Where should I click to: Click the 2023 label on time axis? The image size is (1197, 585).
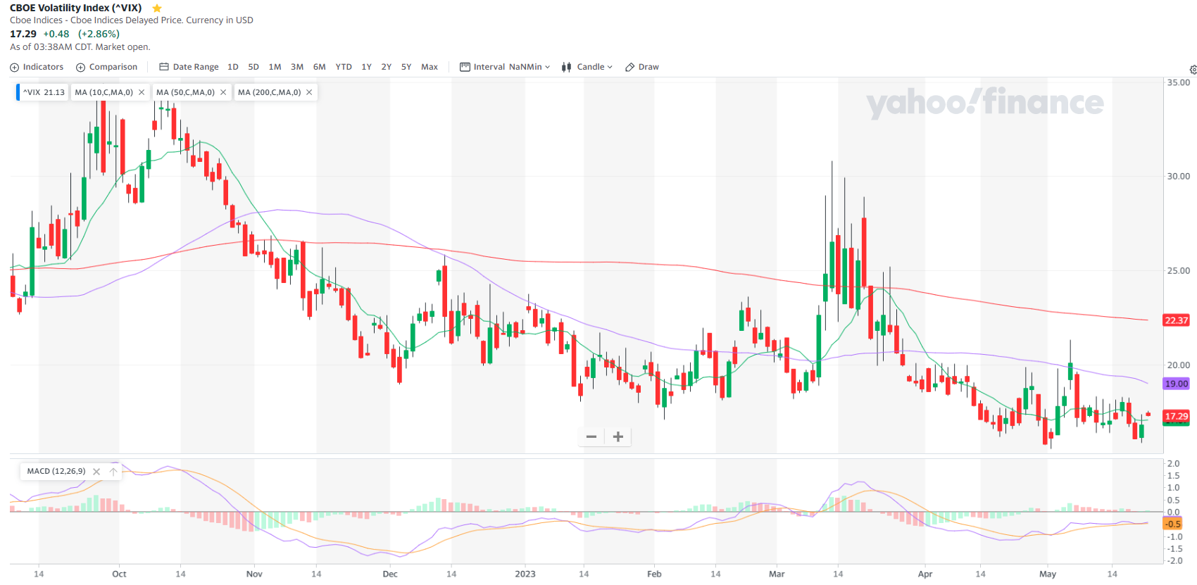click(525, 574)
